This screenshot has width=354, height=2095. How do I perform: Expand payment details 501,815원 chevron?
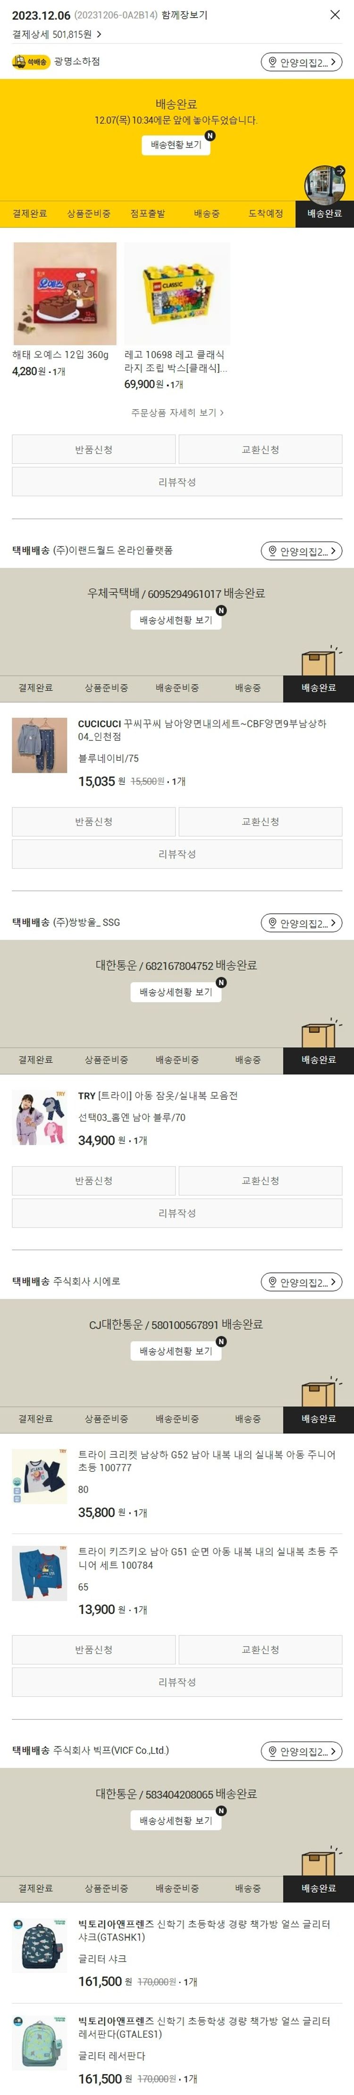click(99, 34)
